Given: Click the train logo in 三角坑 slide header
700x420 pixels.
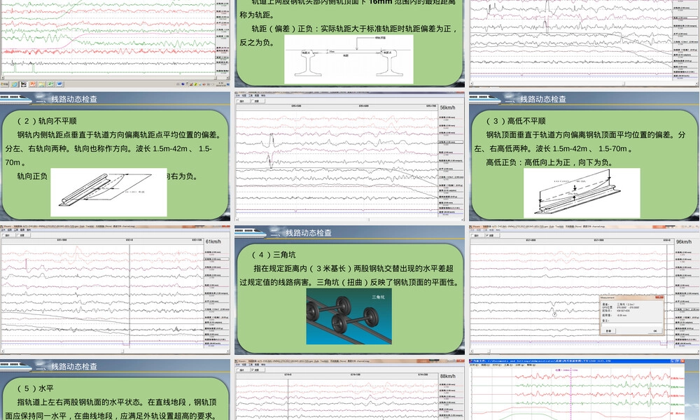Looking at the screenshot, I should pos(251,232).
